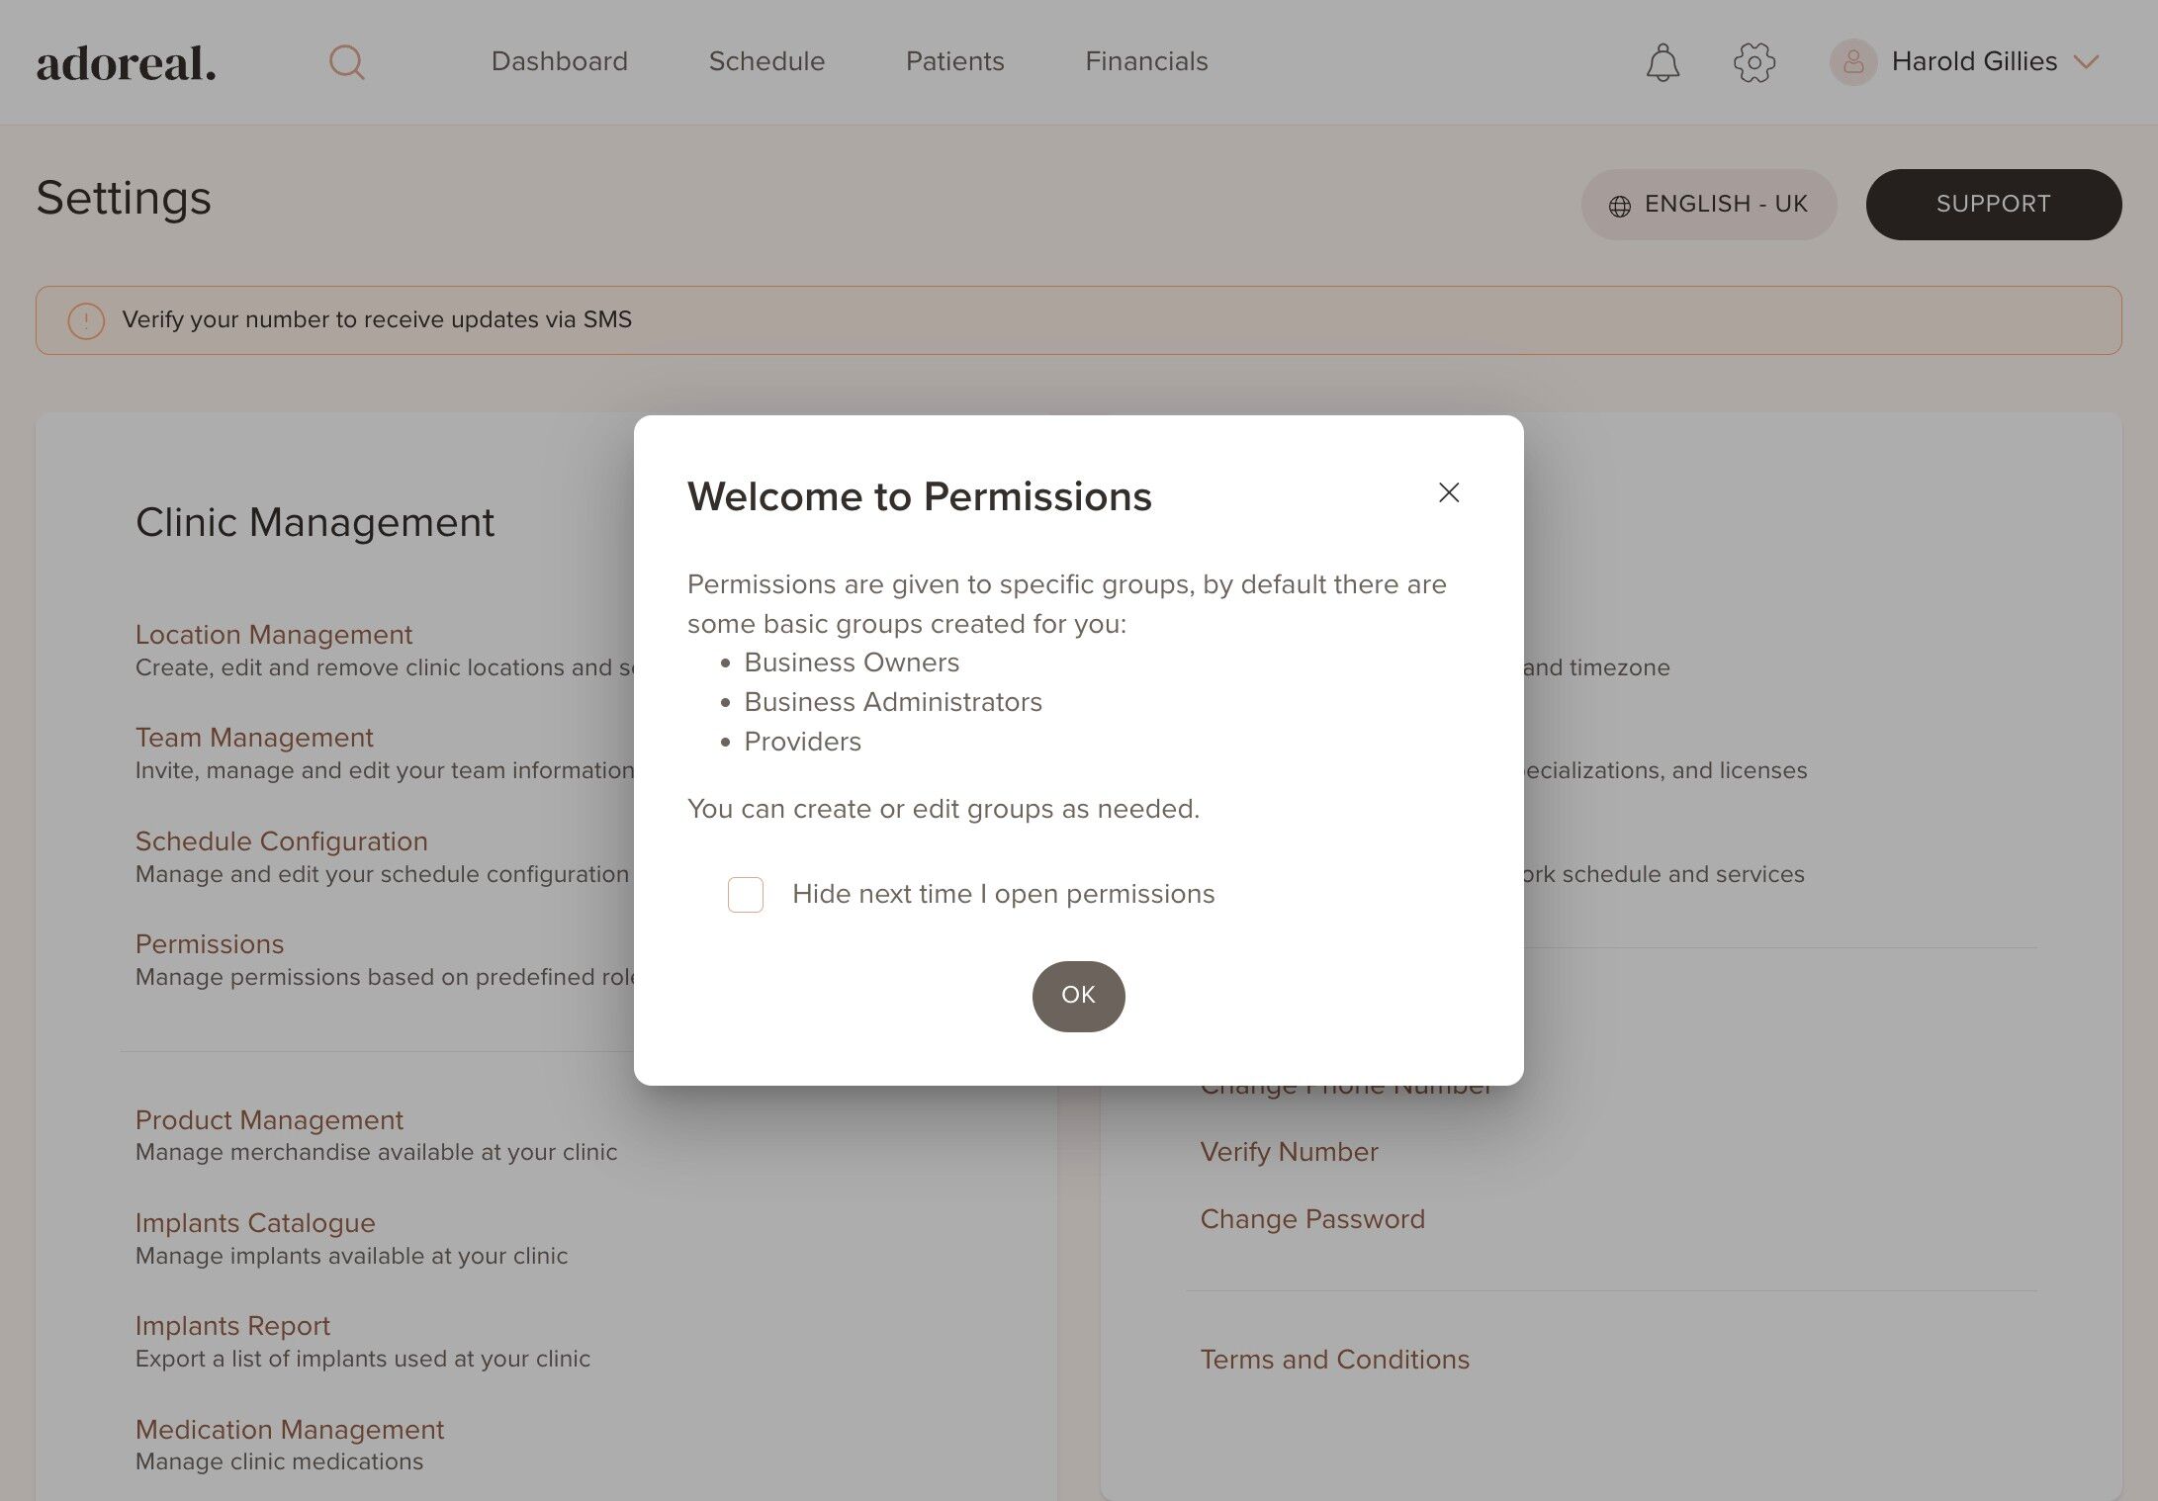Close the Welcome to Permissions dialog
Image resolution: width=2158 pixels, height=1501 pixels.
(1449, 492)
